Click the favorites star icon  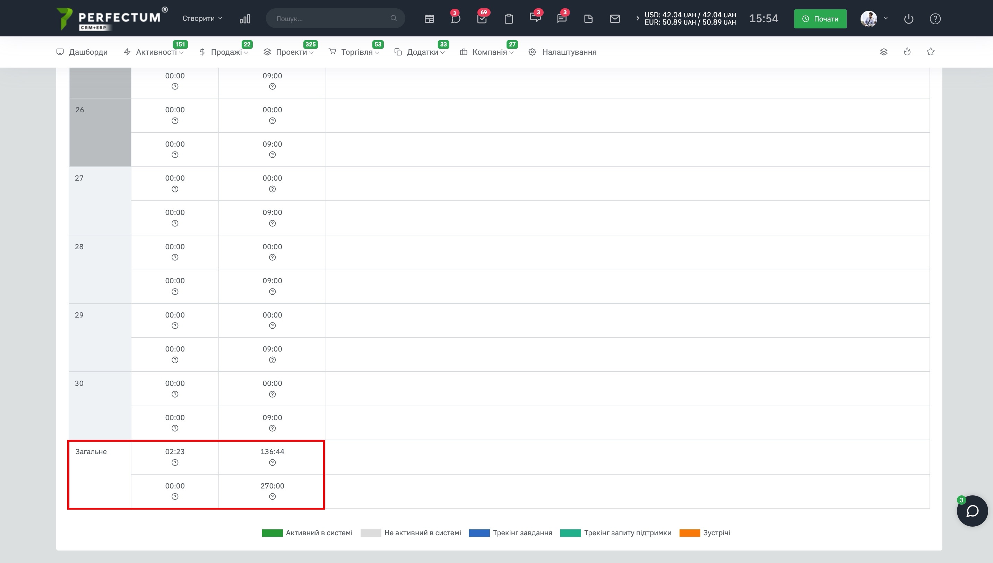pos(930,51)
